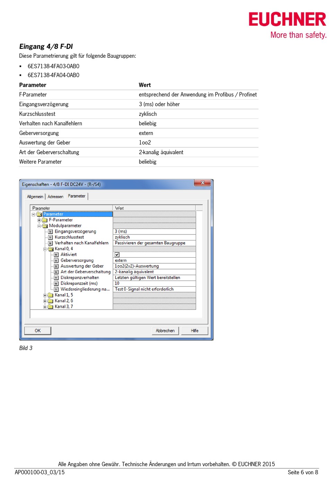
Task: Select the Parameter tab
Action: click(77, 196)
